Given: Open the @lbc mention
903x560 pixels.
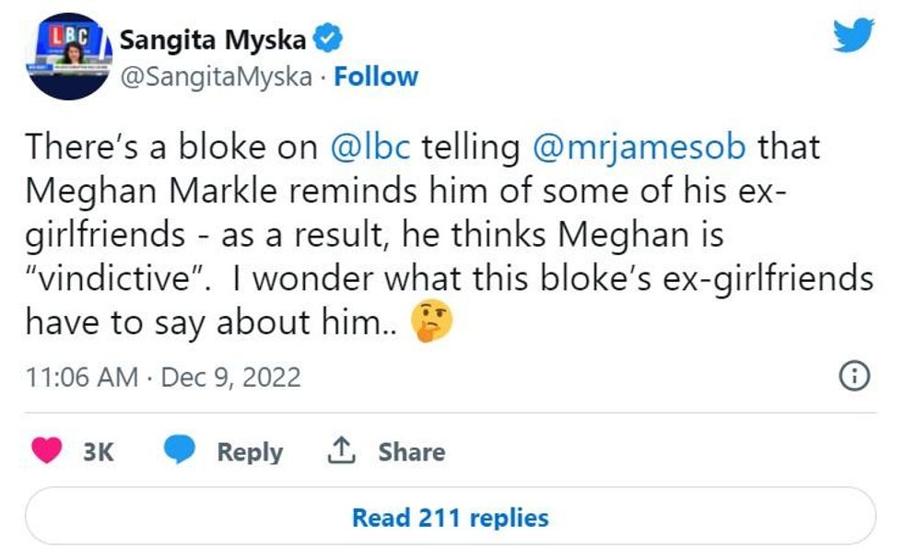Looking at the screenshot, I should (x=376, y=146).
